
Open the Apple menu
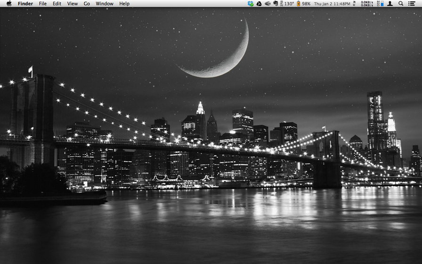[x=8, y=3]
